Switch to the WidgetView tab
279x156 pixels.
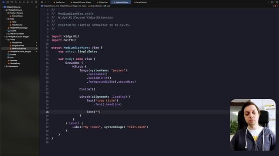pos(102,2)
